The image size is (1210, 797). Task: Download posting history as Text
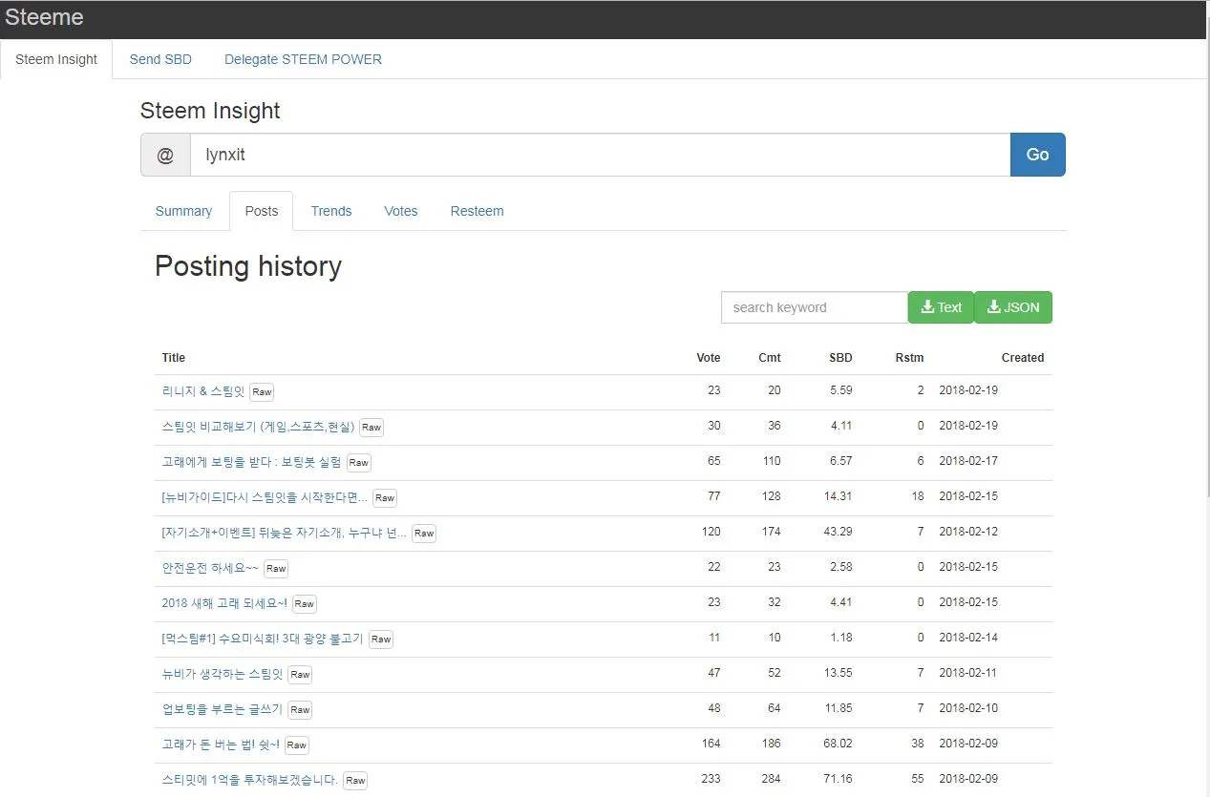pos(941,307)
